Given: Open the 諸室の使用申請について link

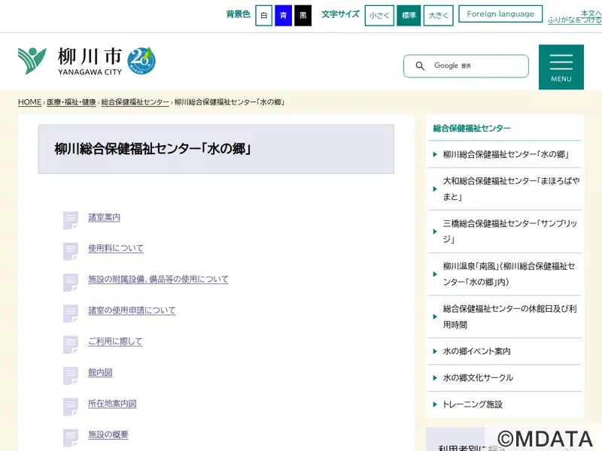Looking at the screenshot, I should [132, 310].
